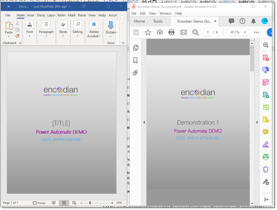
Task: Select the Format Painter brush icon
Action: pos(17,36)
